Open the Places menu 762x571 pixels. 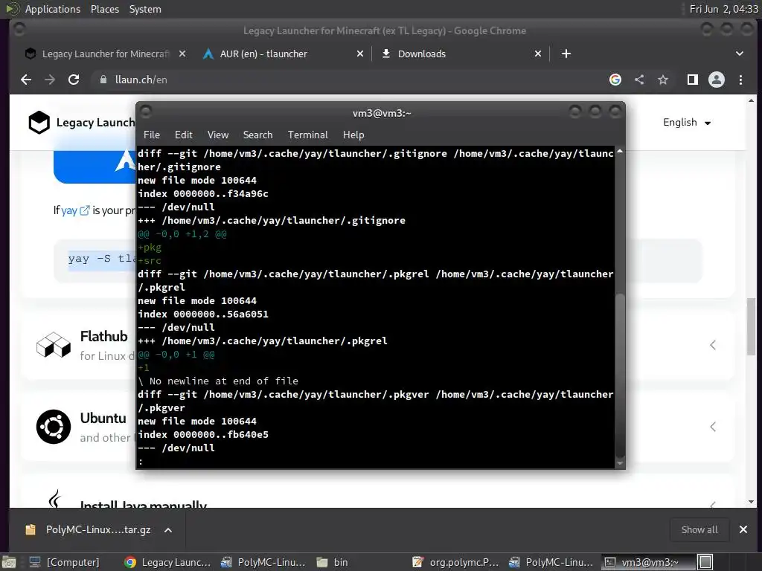[x=104, y=9]
